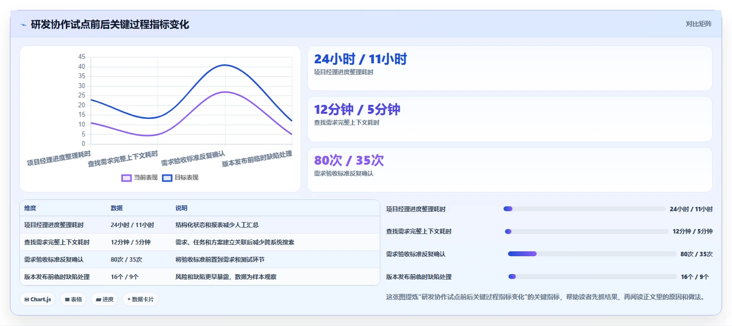Viewport: 732px width, 326px height.
Task: Click 项目经理进度整理耗时 caption in first card
Action: (x=344, y=72)
